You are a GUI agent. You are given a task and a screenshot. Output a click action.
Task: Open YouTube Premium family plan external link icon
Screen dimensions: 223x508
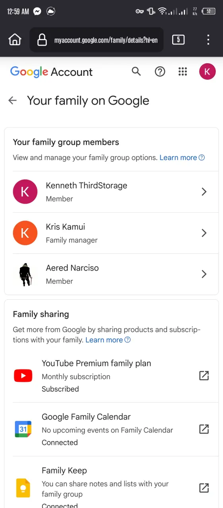tap(204, 375)
